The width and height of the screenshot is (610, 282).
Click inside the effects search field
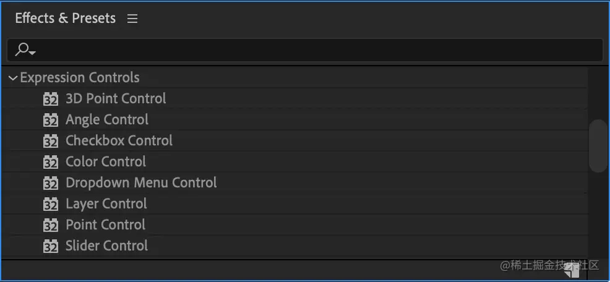[x=309, y=50]
